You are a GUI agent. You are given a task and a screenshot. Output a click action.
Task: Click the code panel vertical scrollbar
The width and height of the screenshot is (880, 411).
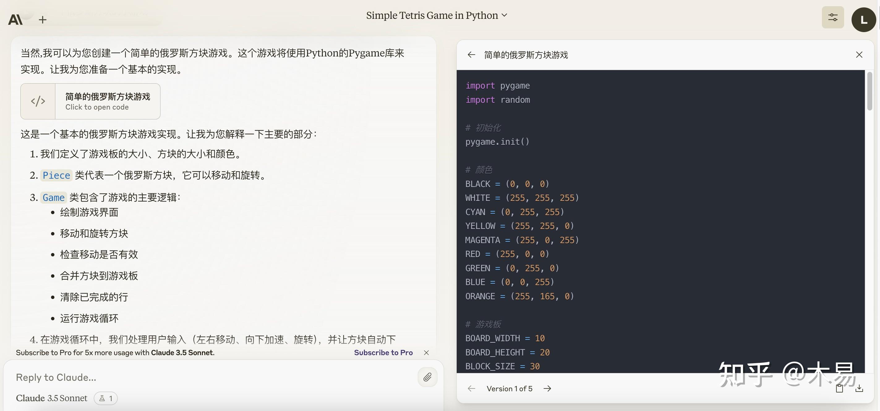click(869, 91)
